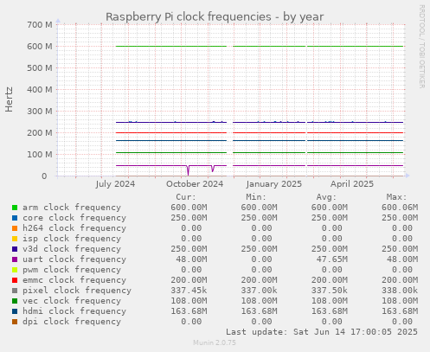430x352 pixels.
Task: Click the navy hdmi clock frequency swatch
Action: [x=15, y=311]
